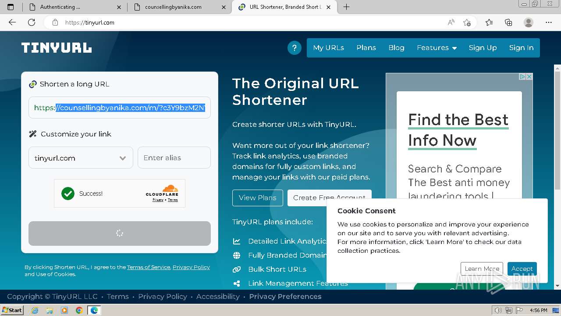Expand the Features dropdown menu

437,48
